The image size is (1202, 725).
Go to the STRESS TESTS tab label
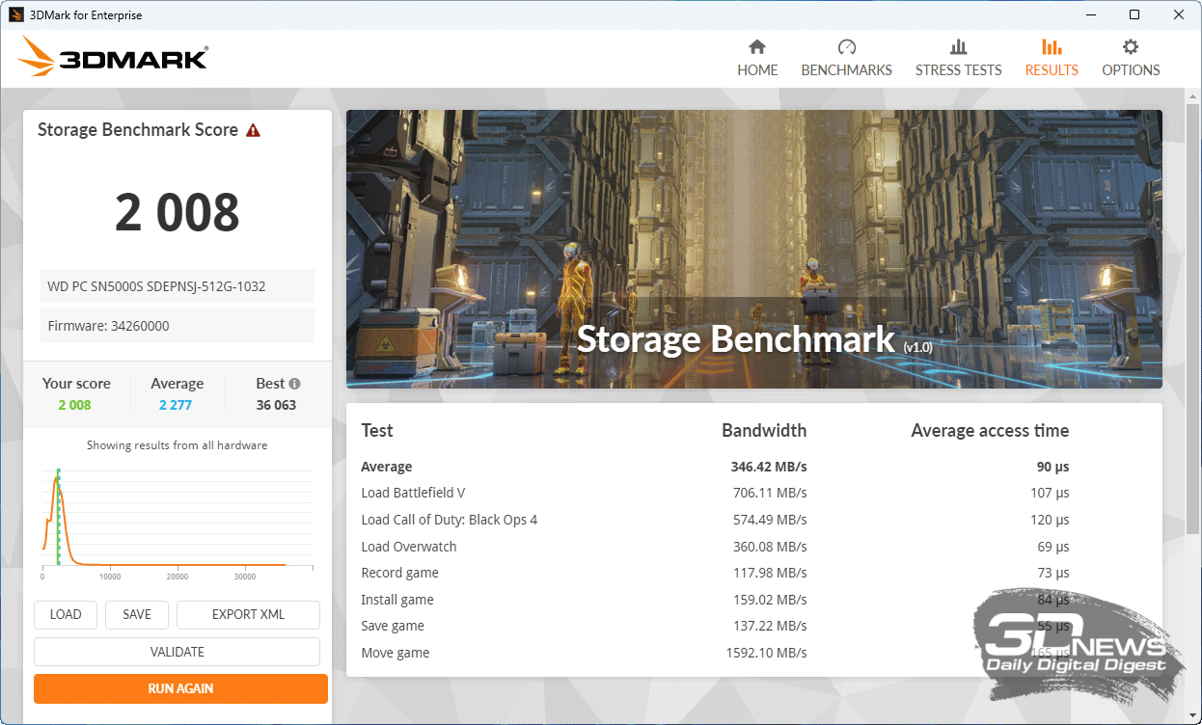(x=958, y=70)
